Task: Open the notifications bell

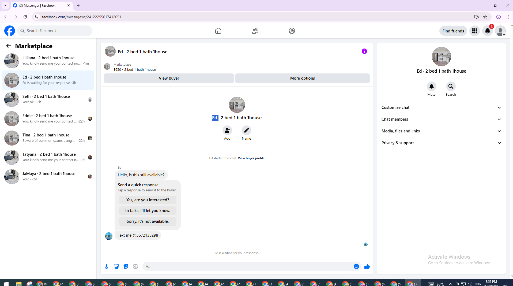Action: tap(488, 31)
